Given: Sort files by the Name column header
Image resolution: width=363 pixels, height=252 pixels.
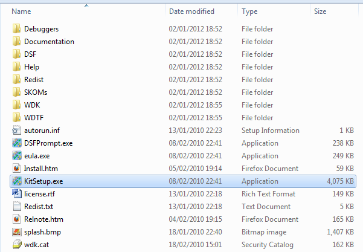Looking at the screenshot, I should [22, 11].
